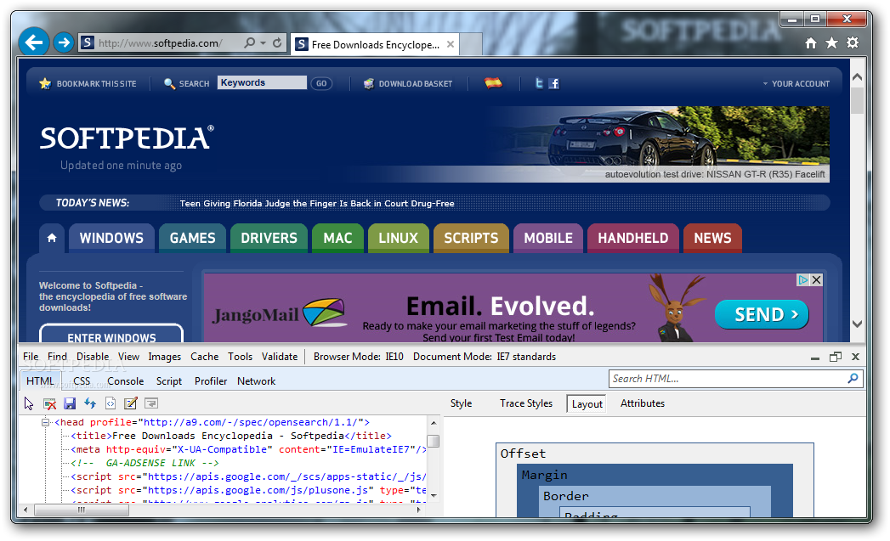
Task: Click the search icon in Search HTML box
Action: coord(853,378)
